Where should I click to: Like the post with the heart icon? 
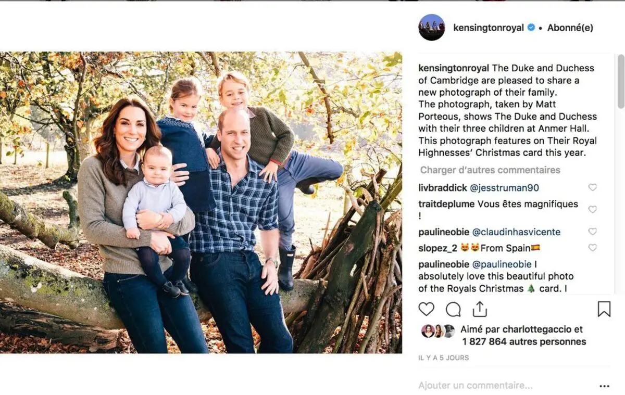426,309
